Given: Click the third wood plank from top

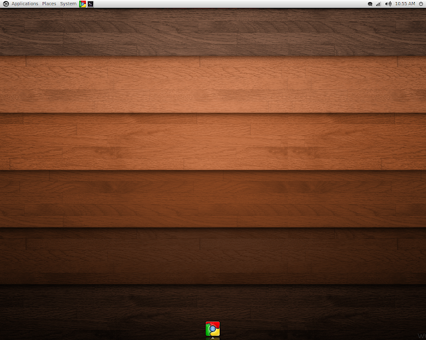Looking at the screenshot, I should 213,141.
